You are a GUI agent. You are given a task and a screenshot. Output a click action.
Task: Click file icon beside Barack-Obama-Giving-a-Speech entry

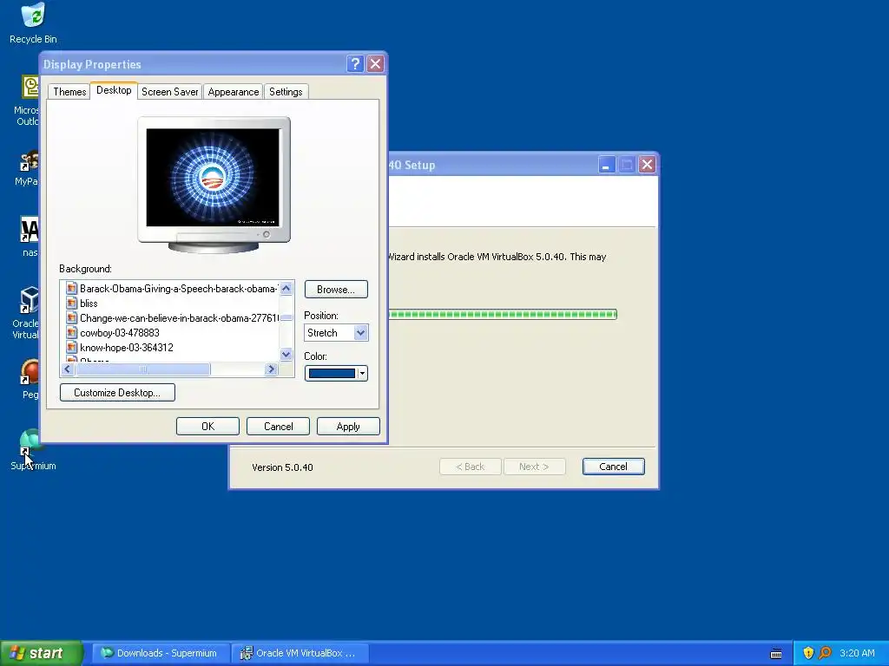71,288
